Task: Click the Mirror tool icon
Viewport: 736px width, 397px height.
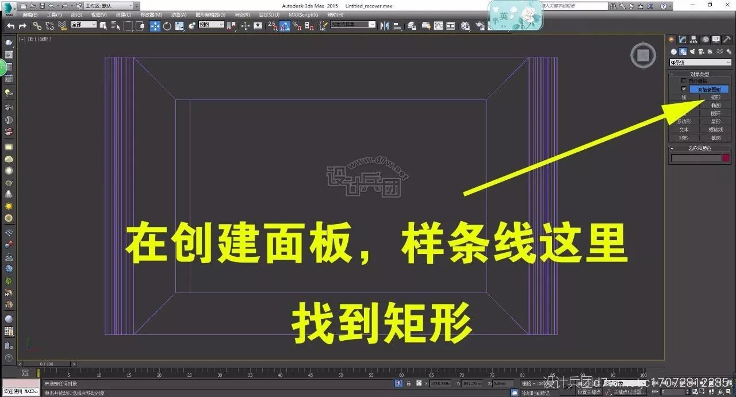Action: (x=385, y=26)
